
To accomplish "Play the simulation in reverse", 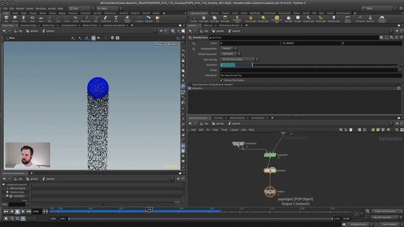I will click(x=11, y=212).
